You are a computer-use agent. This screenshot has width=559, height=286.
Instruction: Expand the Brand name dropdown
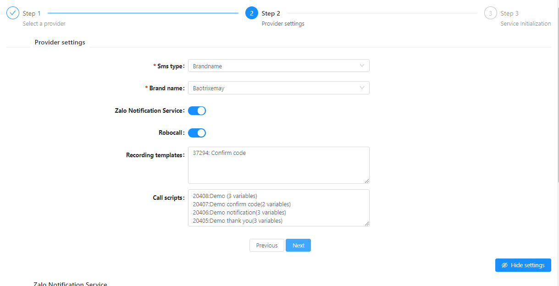pyautogui.click(x=278, y=88)
